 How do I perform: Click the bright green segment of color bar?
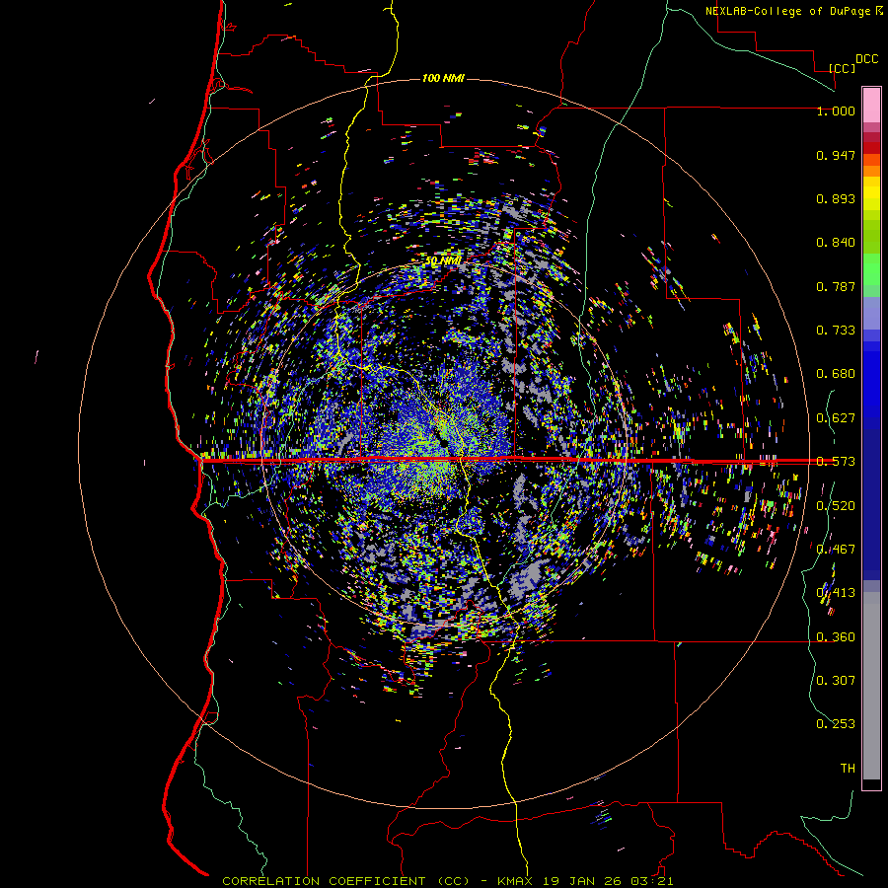[x=871, y=269]
